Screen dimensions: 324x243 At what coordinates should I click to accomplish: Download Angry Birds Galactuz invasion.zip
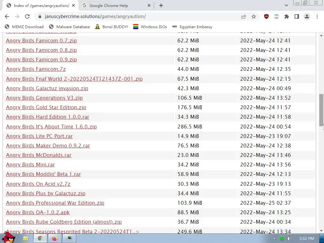[47, 88]
